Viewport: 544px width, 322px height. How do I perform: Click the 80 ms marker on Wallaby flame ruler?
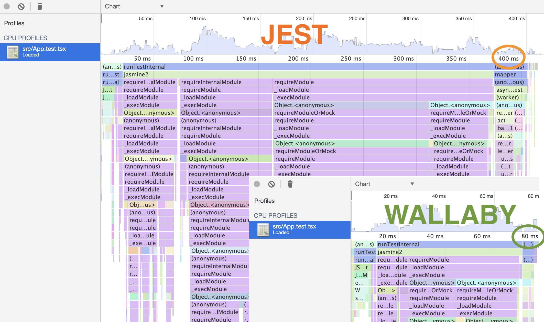[530, 236]
